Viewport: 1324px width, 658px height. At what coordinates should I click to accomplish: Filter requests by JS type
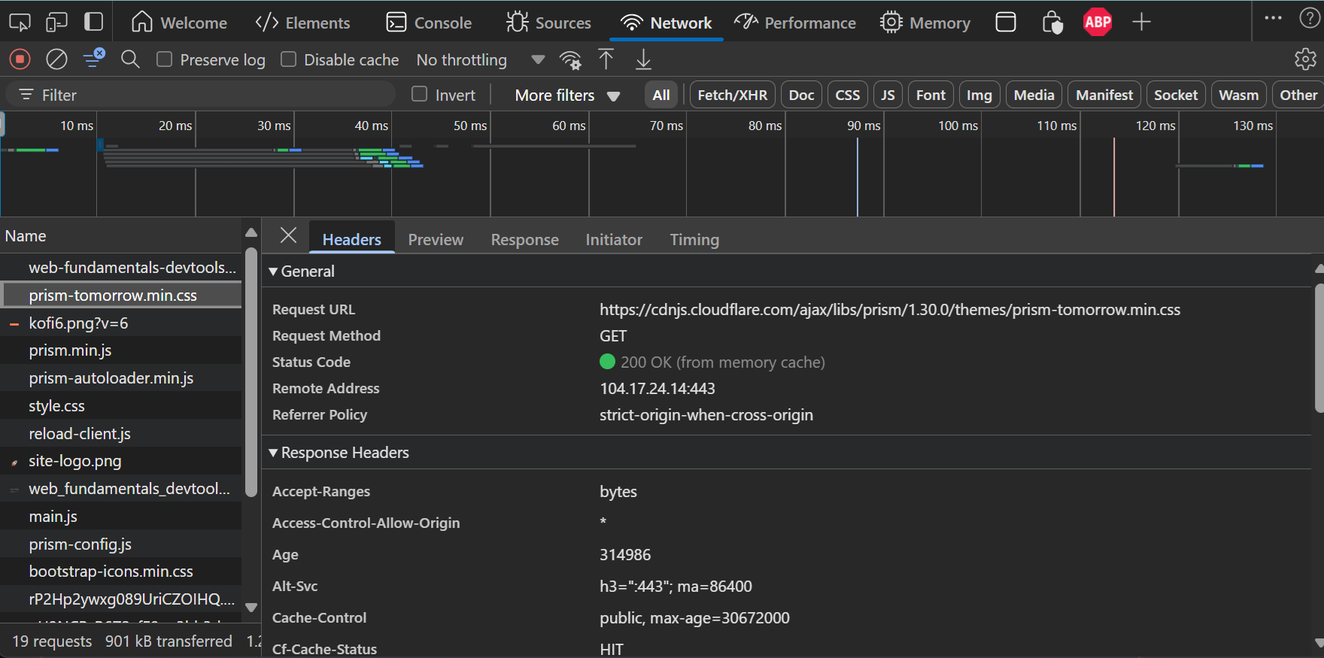pos(888,95)
